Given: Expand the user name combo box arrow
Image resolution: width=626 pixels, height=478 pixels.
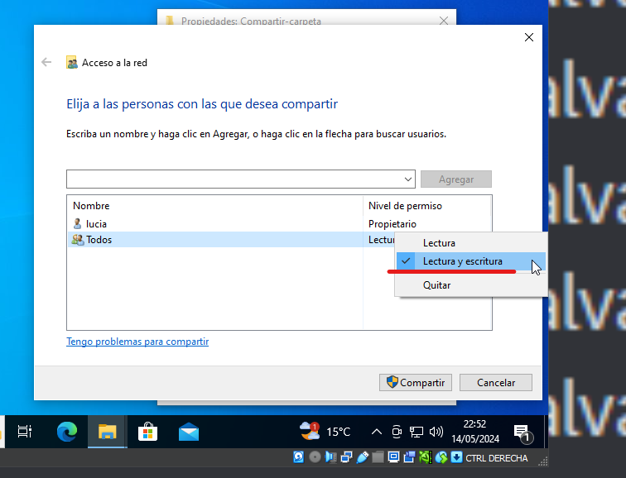Looking at the screenshot, I should [408, 179].
